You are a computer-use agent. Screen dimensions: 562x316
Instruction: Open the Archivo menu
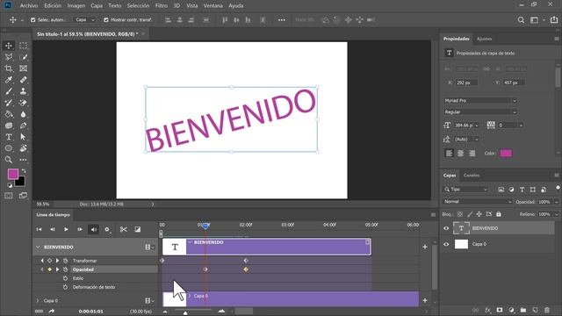point(29,6)
